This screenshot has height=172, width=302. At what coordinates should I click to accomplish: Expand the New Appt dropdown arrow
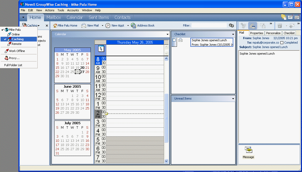[128, 25]
